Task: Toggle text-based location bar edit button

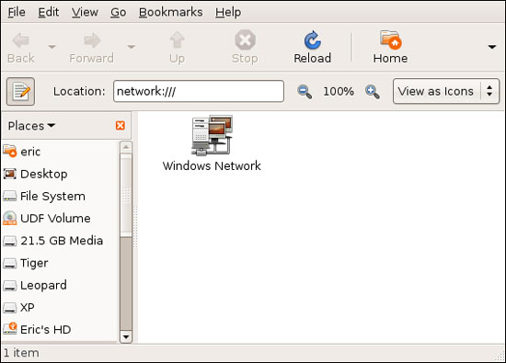Action: click(x=20, y=92)
